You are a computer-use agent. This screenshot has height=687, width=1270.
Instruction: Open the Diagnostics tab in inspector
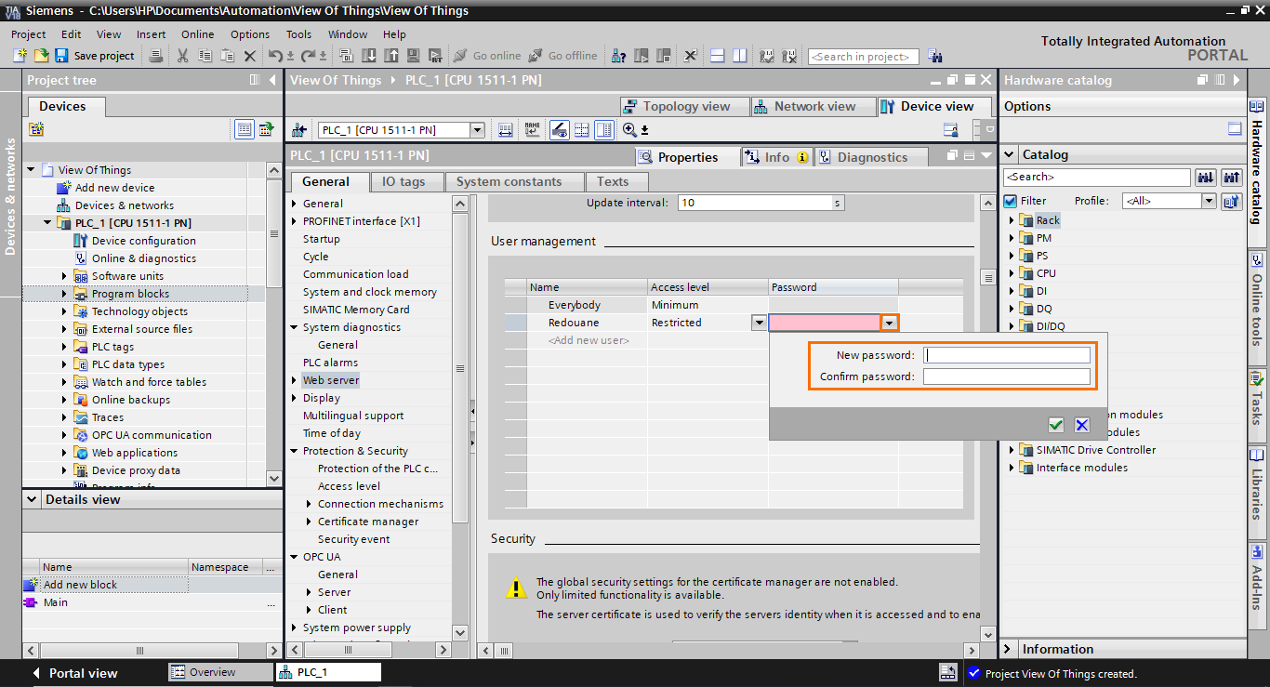870,157
